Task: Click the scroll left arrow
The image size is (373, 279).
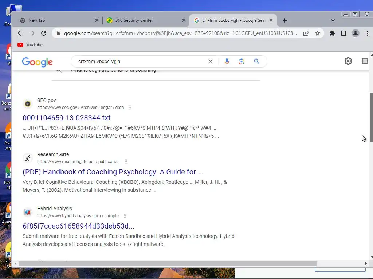Action: 15,264
